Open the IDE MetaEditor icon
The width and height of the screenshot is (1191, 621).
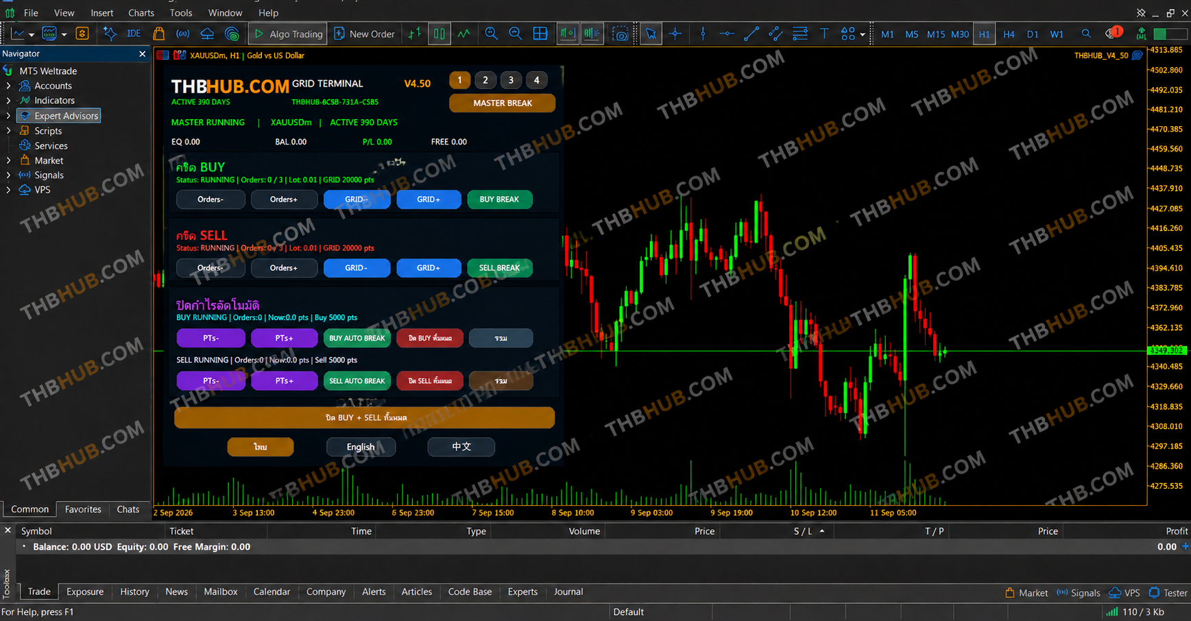[x=134, y=34]
